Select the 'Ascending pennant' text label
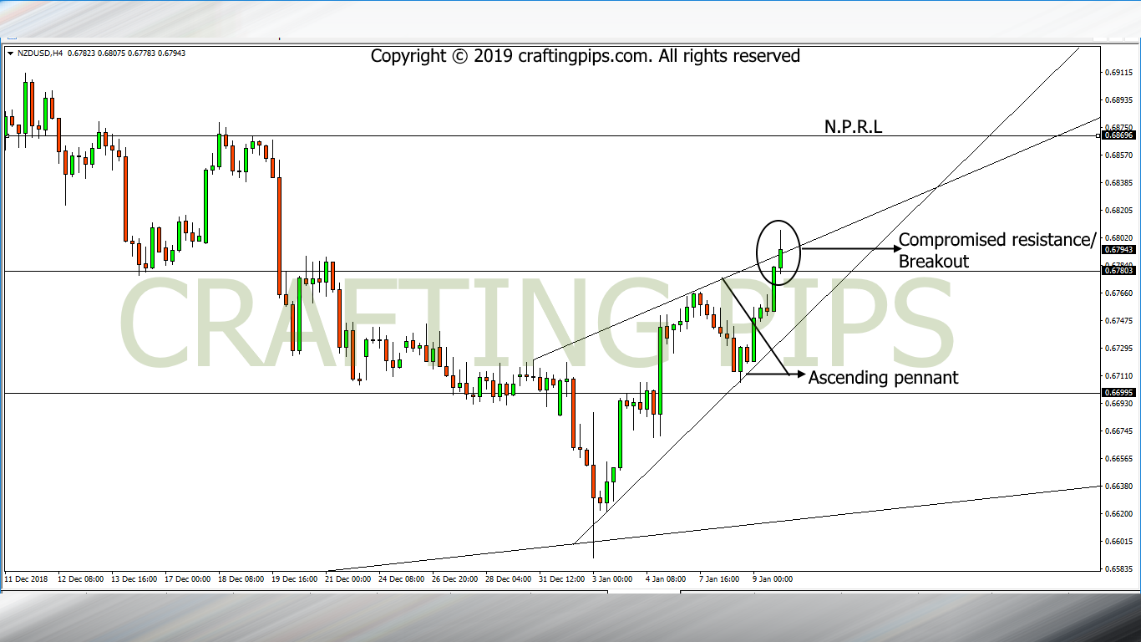This screenshot has height=642, width=1141. pos(883,377)
